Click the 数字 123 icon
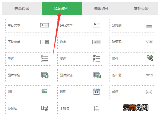 97,42
